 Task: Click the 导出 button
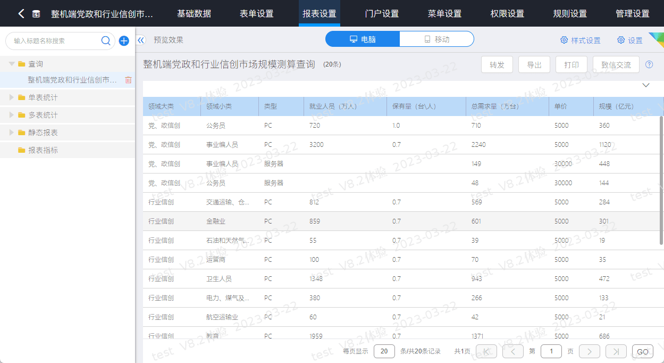(x=534, y=64)
